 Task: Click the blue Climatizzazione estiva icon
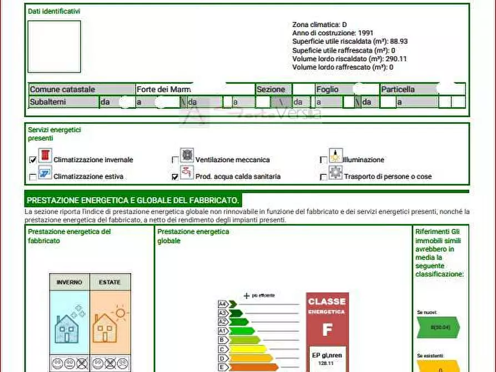pyautogui.click(x=45, y=172)
